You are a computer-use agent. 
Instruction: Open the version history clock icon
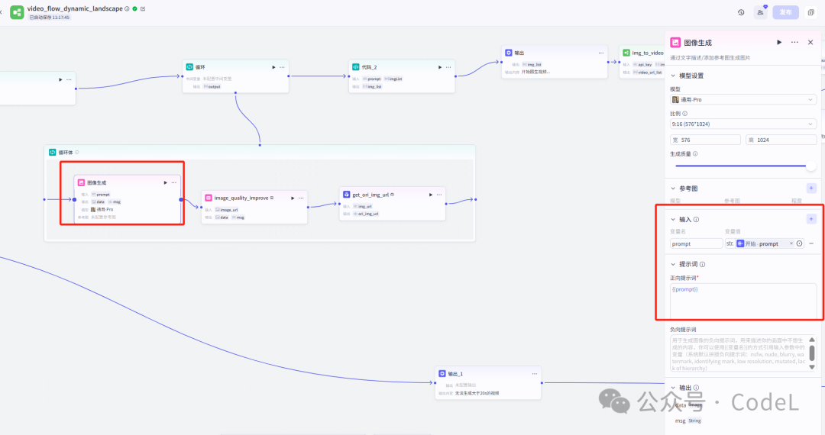click(x=741, y=13)
